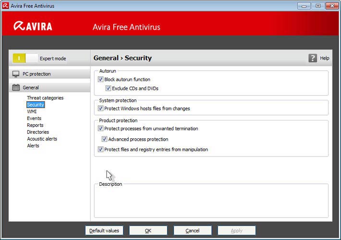The image size is (341, 240).
Task: Click the Help question mark icon
Action: click(x=313, y=58)
